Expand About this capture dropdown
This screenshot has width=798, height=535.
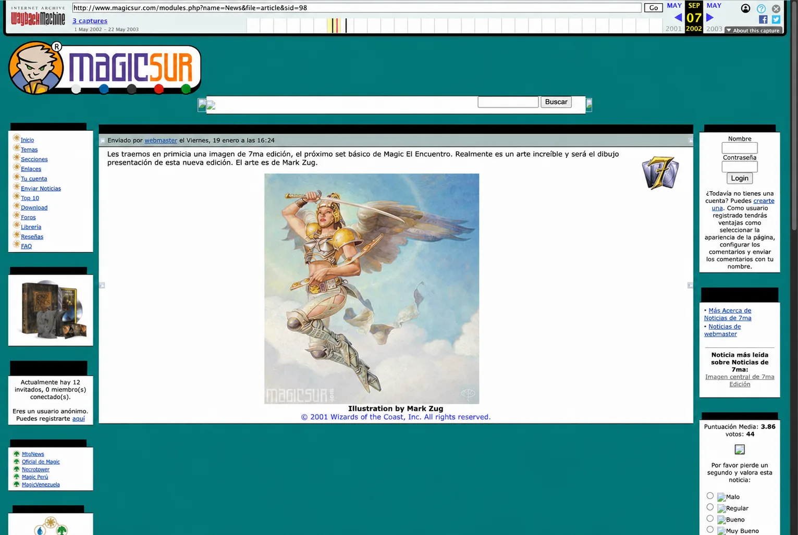click(x=753, y=30)
